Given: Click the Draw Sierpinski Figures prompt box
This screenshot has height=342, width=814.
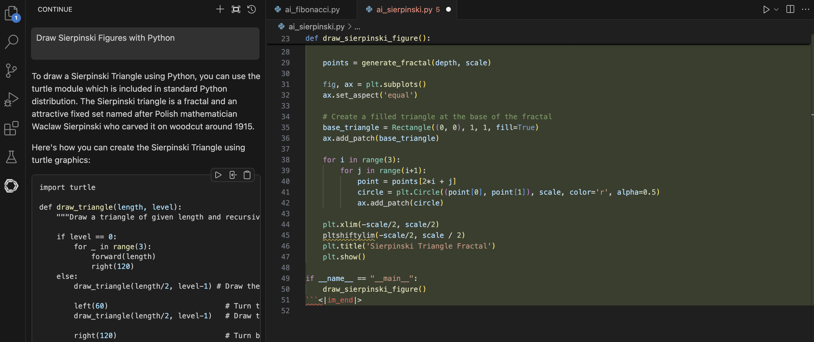Looking at the screenshot, I should pyautogui.click(x=145, y=43).
